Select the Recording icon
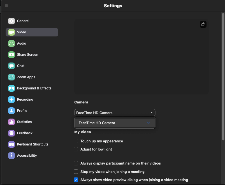Image resolution: width=225 pixels, height=185 pixels. [11, 100]
